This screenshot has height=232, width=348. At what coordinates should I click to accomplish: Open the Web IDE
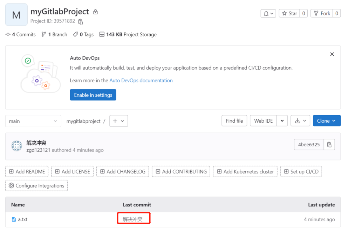coord(264,121)
